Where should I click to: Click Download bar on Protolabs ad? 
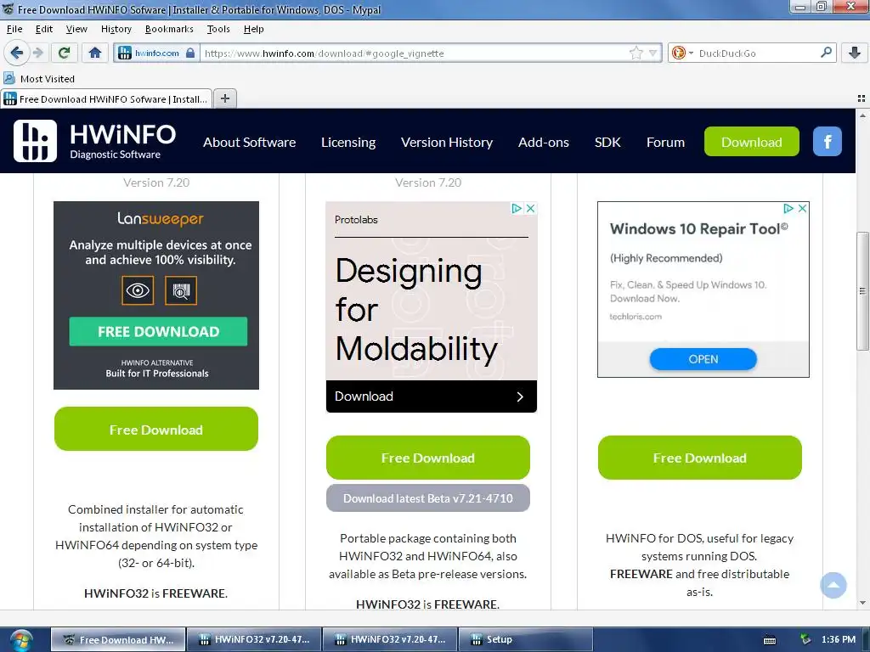pos(431,396)
